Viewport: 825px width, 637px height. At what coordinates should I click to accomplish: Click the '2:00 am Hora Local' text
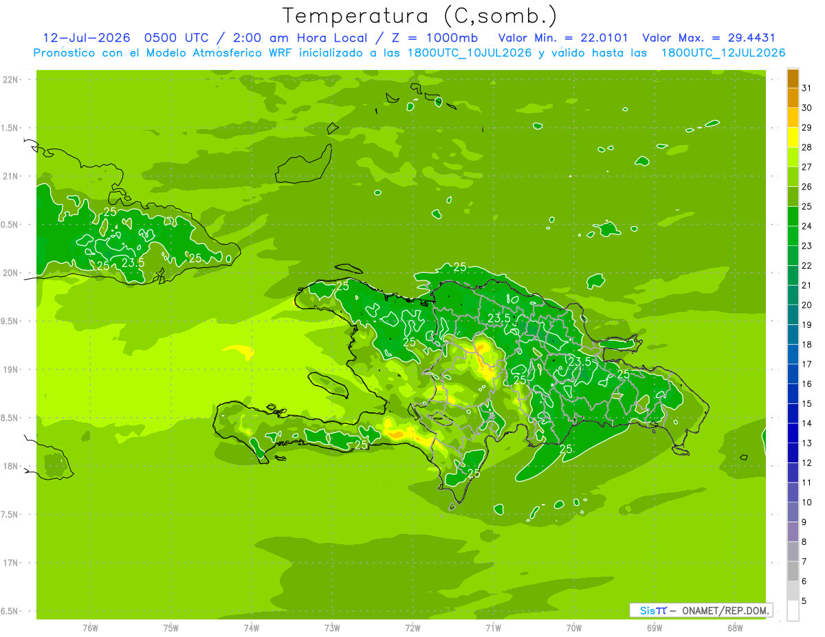[298, 38]
